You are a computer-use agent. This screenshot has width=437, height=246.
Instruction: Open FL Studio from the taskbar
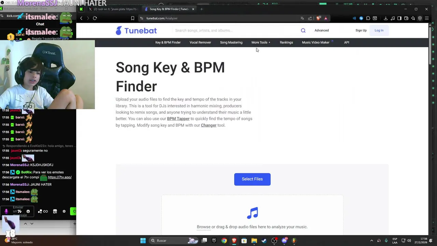tap(294, 241)
